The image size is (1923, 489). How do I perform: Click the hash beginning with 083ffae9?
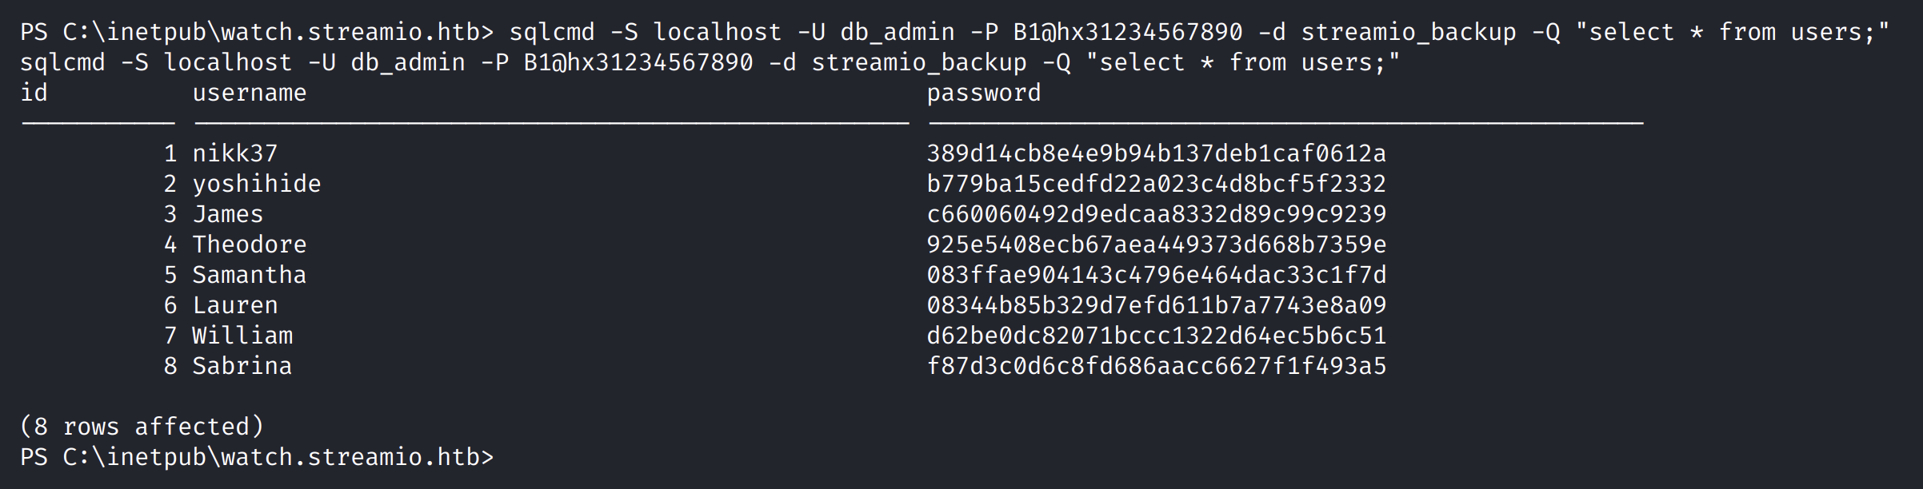click(1156, 275)
